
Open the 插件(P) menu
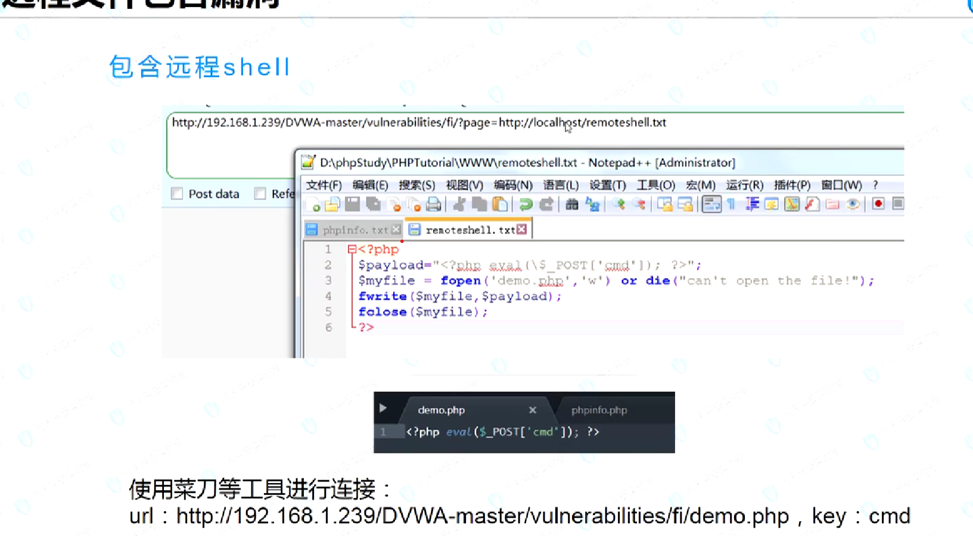(x=792, y=185)
